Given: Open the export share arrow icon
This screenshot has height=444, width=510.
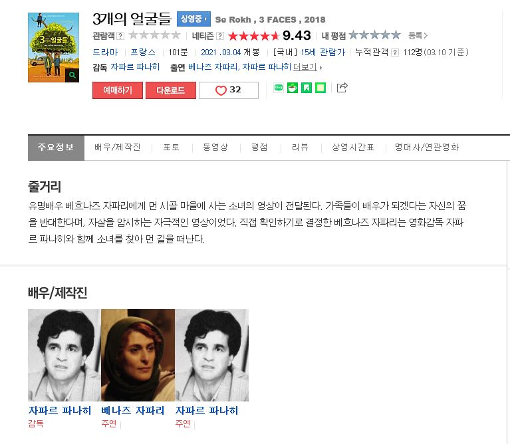Looking at the screenshot, I should click(342, 88).
